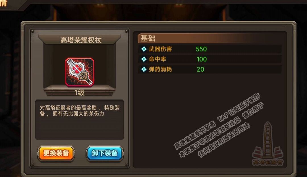The image size is (307, 177).
Task: Click the diamond icon beside 命中率
Action: [x=144, y=59]
